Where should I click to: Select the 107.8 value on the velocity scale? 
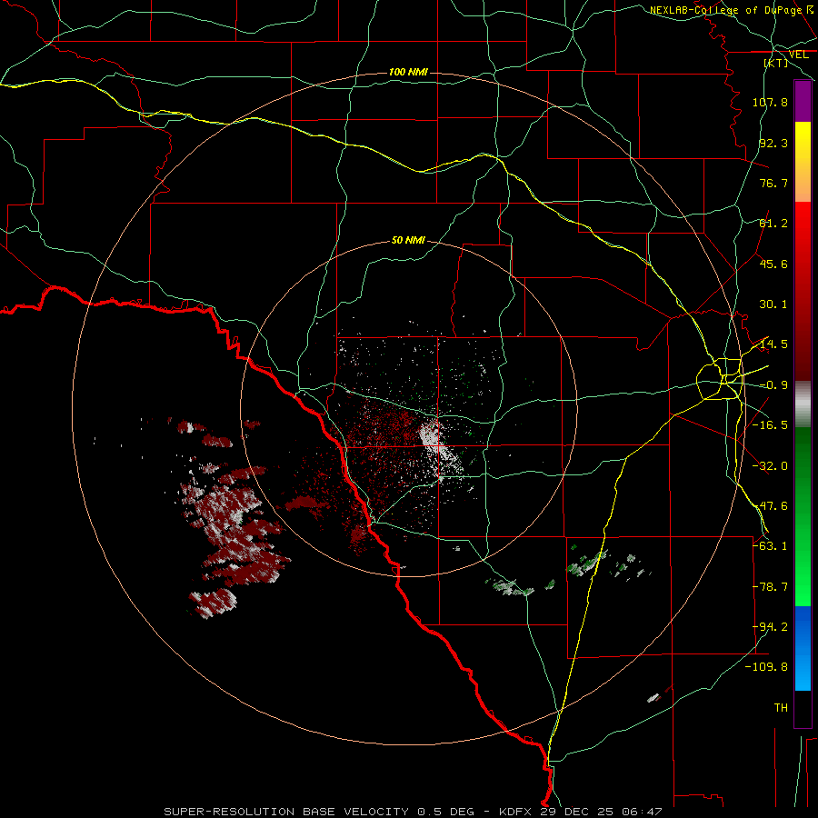(770, 102)
